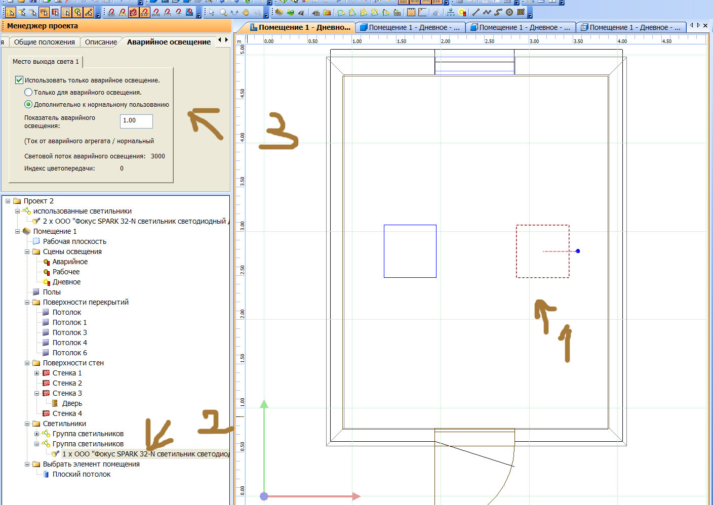Activate the magnifier zoom tool
The width and height of the screenshot is (713, 505).
pos(223,12)
